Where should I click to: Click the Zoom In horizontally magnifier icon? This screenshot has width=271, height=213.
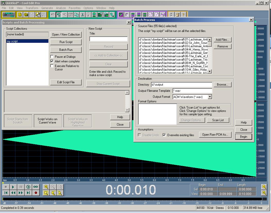tap(46, 187)
